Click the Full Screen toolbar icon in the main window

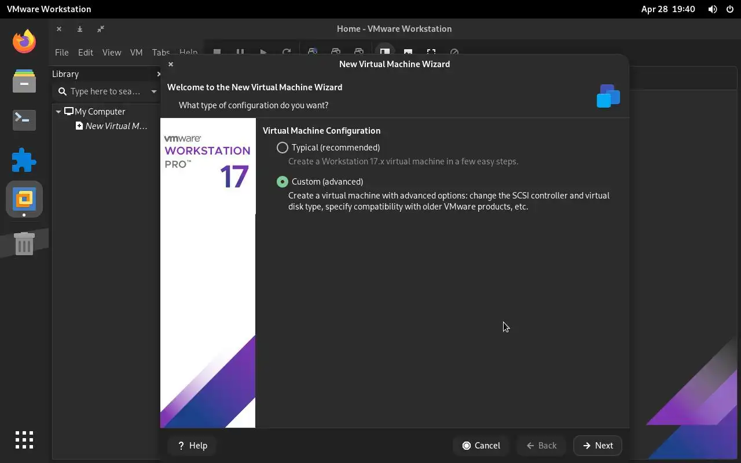[431, 52]
